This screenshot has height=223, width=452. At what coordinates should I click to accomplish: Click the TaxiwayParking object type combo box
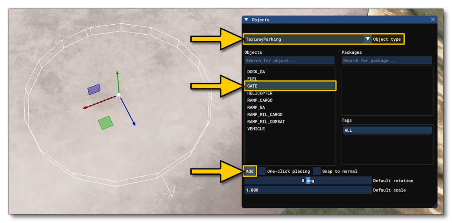[304, 39]
